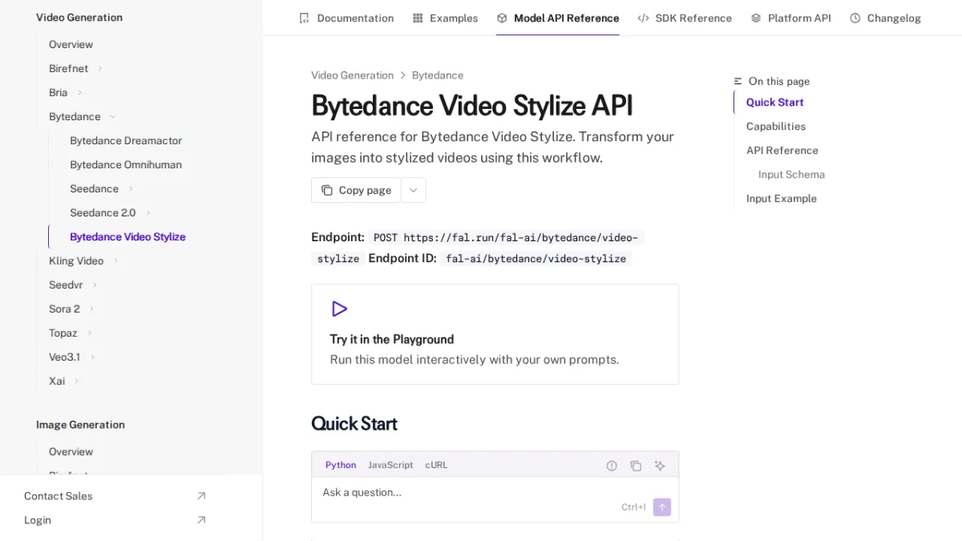Expand the Kling Video sidebar group
This screenshot has height=541, width=962.
115,260
